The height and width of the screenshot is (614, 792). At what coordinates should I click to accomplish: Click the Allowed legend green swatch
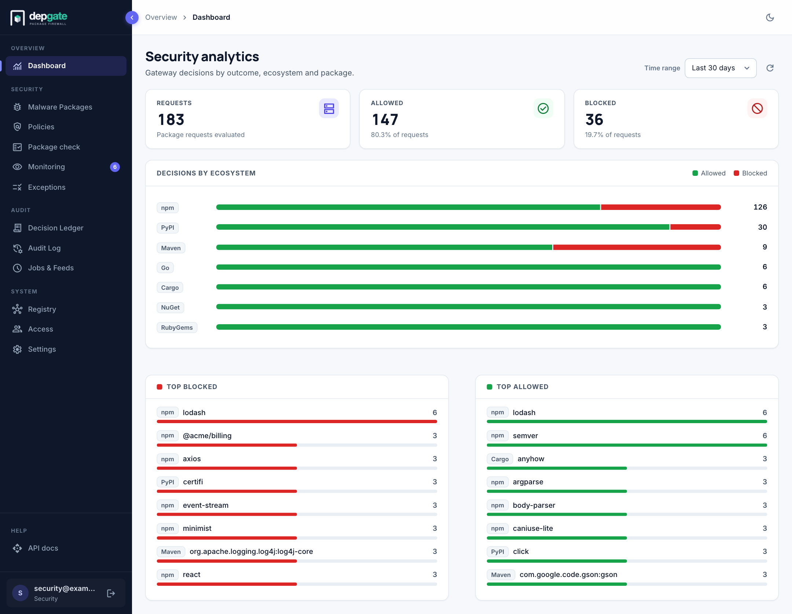(695, 173)
